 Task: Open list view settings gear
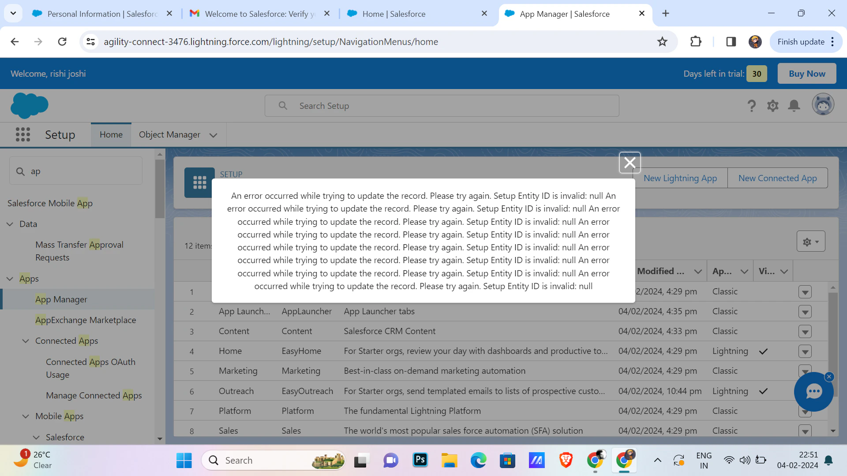click(811, 242)
